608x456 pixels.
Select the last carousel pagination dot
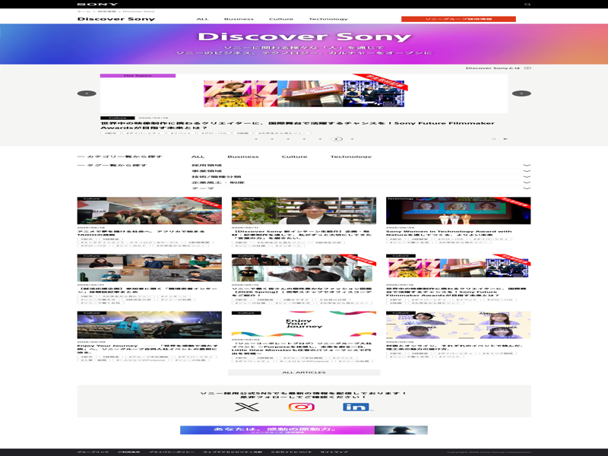coord(352,139)
